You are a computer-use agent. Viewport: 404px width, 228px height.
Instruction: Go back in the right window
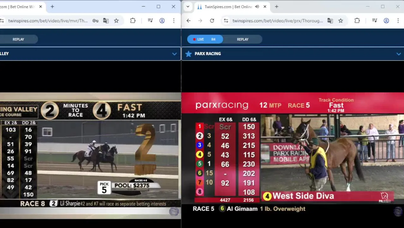188,21
